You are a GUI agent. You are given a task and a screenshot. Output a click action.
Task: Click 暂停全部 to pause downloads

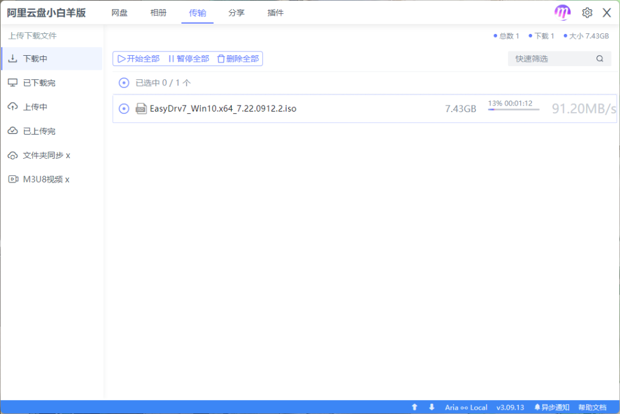188,59
